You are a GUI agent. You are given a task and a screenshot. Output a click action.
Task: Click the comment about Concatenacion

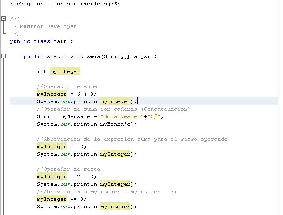[113, 109]
